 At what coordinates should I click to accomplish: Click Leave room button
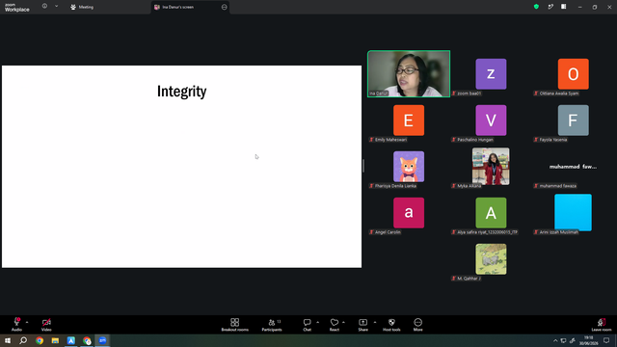pyautogui.click(x=602, y=325)
